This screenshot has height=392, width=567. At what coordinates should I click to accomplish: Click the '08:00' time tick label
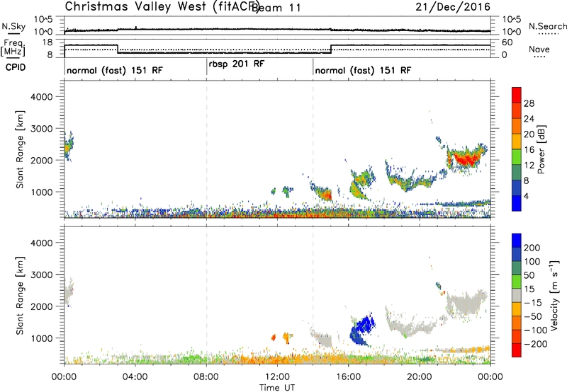click(206, 377)
